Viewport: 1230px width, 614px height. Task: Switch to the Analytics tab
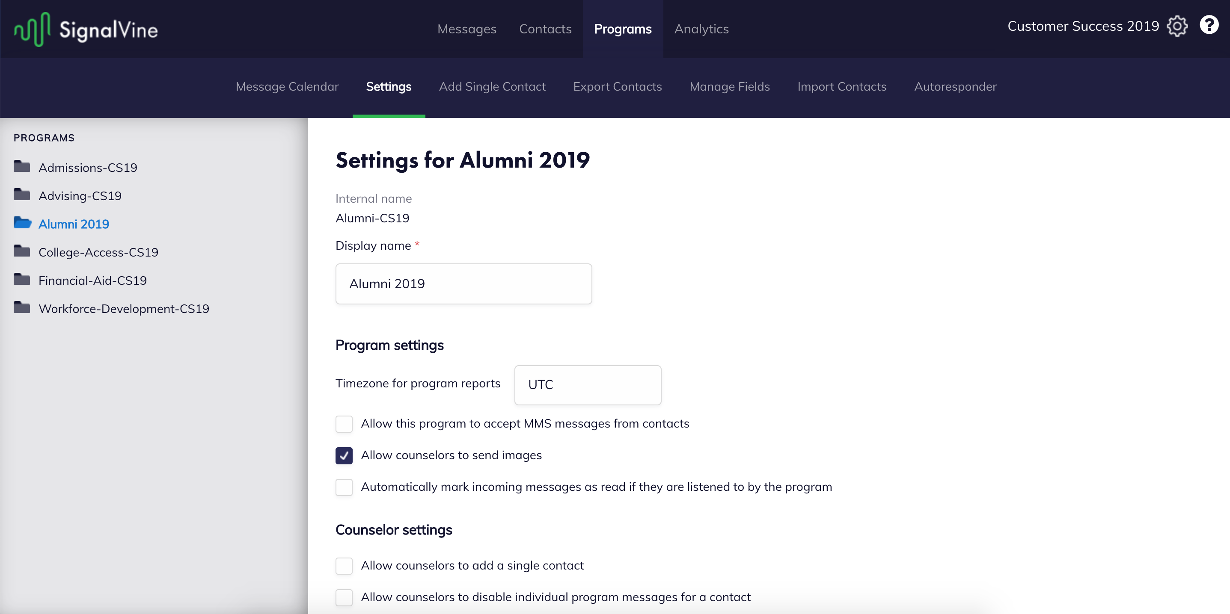pos(701,29)
